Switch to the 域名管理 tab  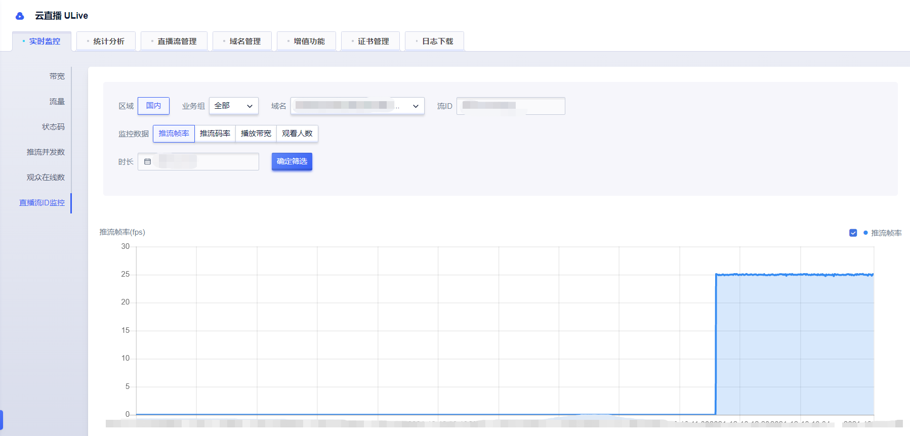point(242,41)
